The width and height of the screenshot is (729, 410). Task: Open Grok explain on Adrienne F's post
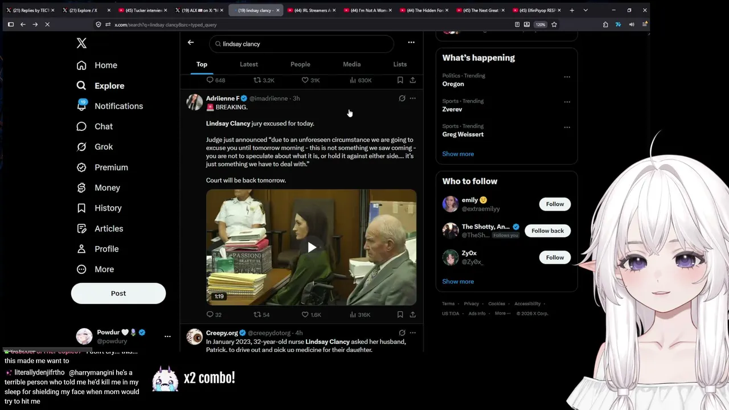pos(402,99)
